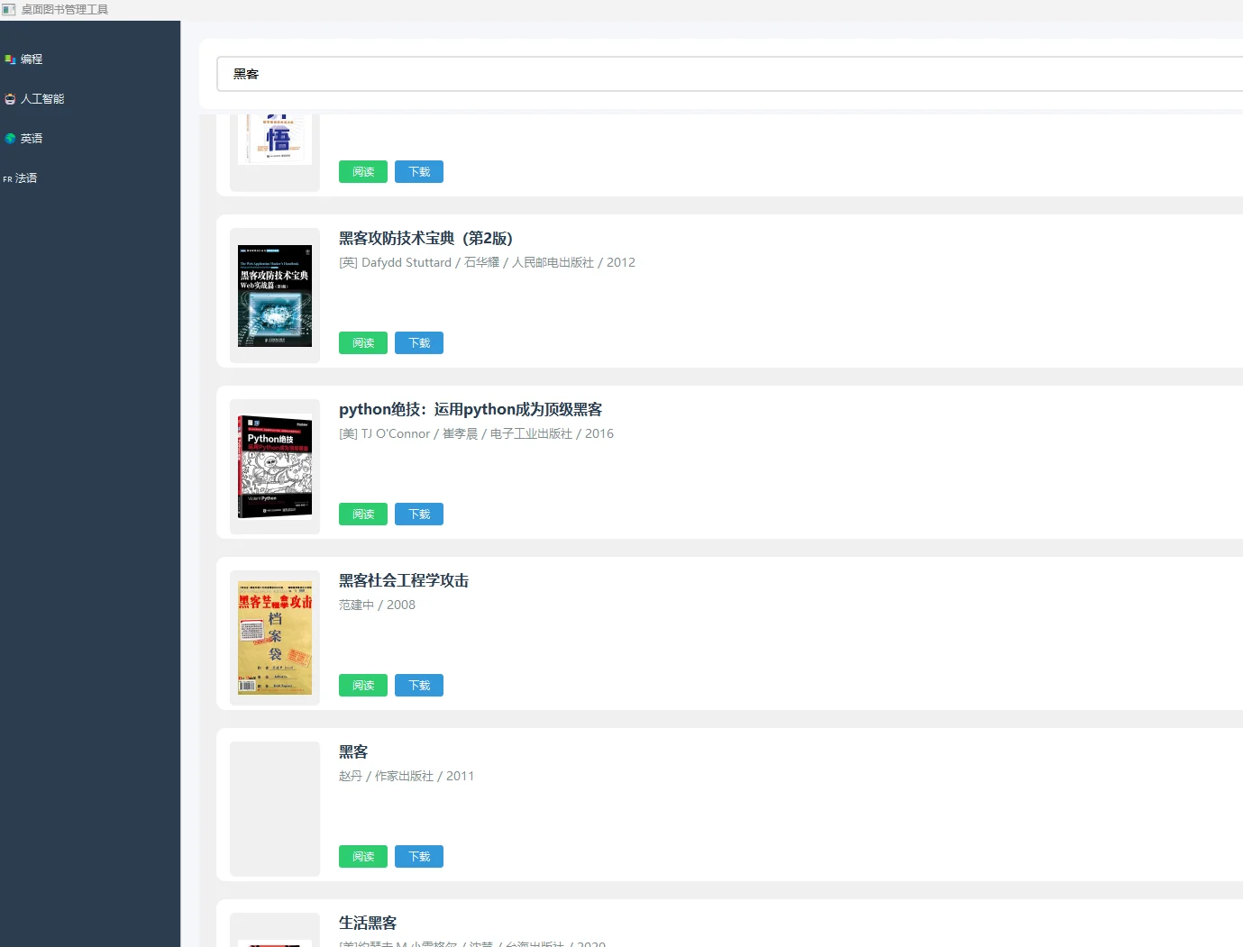This screenshot has height=947, width=1243.
Task: Click the title 黑客攻防技术宝典（第2版）
Action: [x=425, y=239]
